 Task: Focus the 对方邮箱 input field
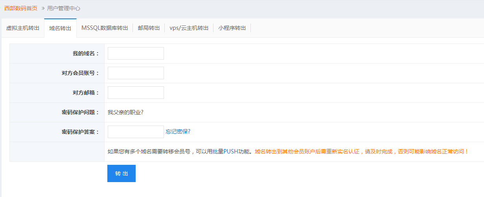point(136,93)
